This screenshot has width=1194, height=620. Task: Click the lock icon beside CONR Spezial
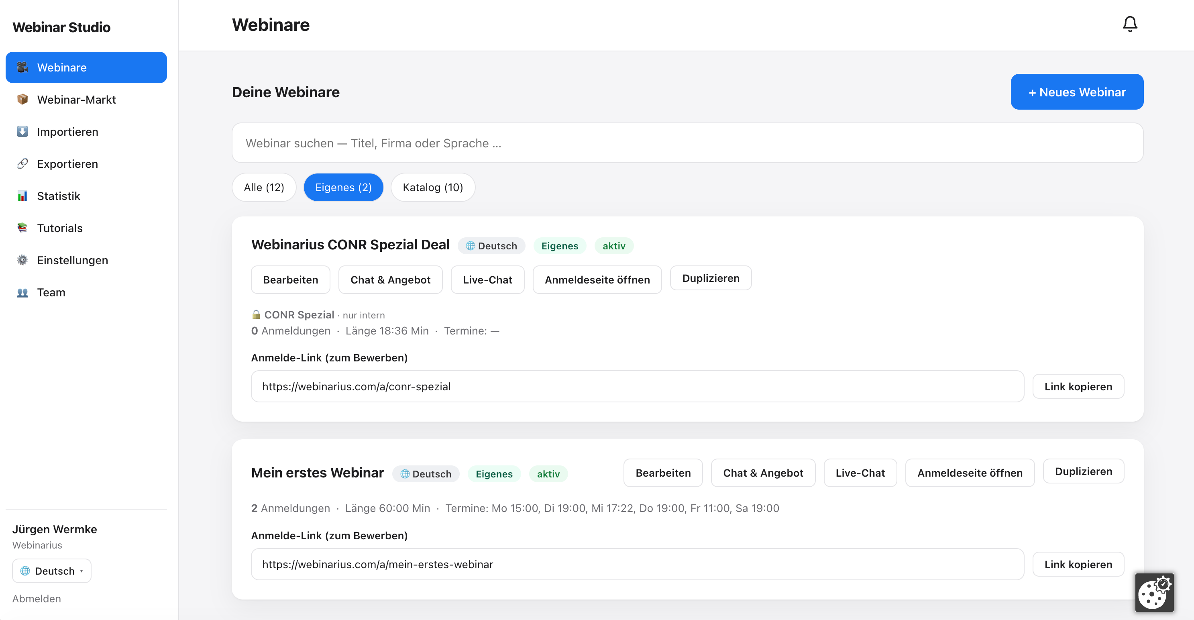click(x=256, y=314)
